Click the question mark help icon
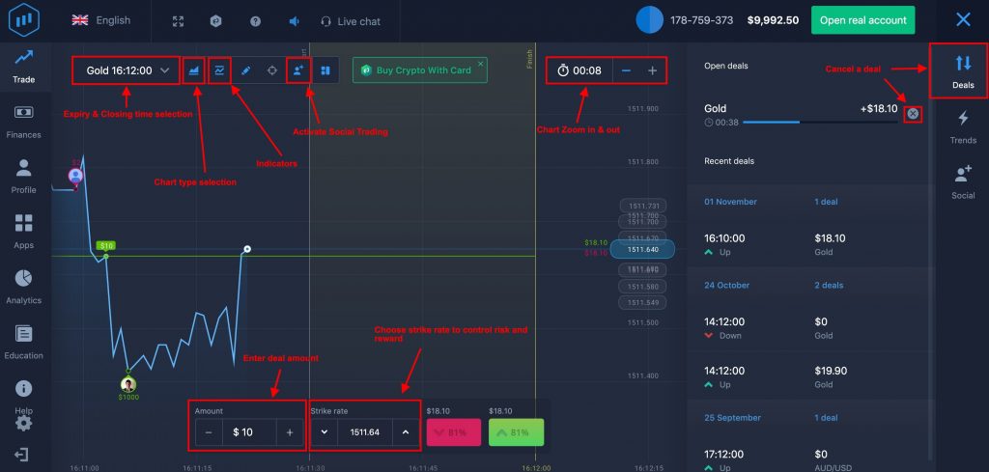 [x=255, y=21]
